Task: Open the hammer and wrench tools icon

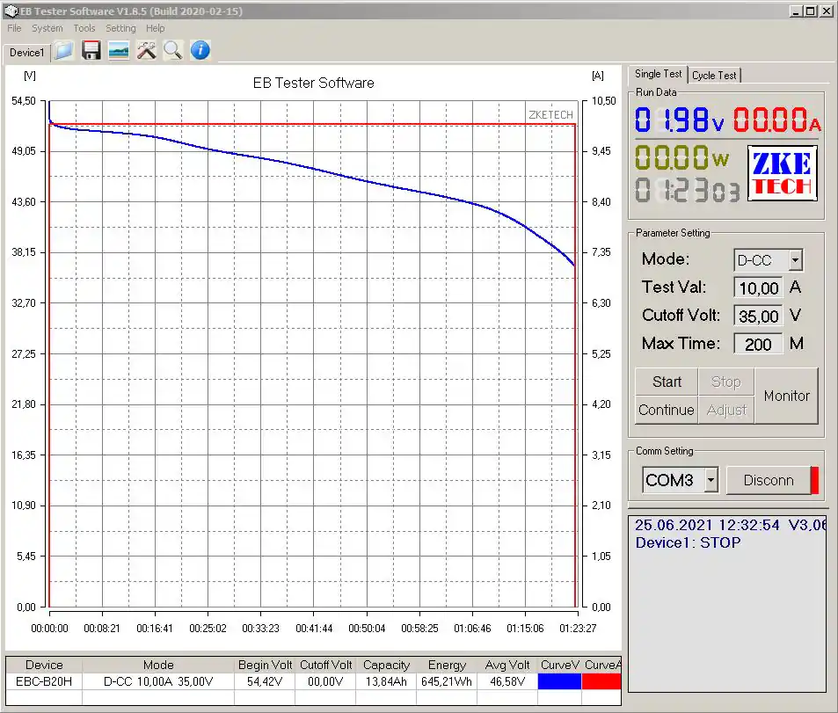Action: coord(146,51)
